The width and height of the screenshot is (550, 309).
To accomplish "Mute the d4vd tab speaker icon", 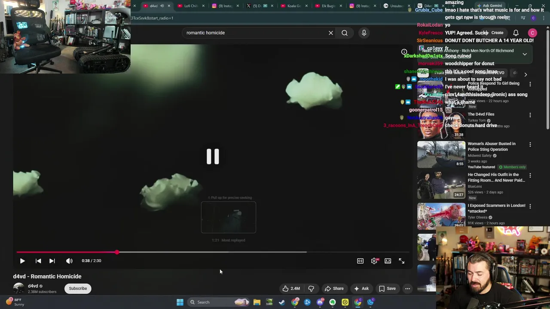I will (162, 6).
